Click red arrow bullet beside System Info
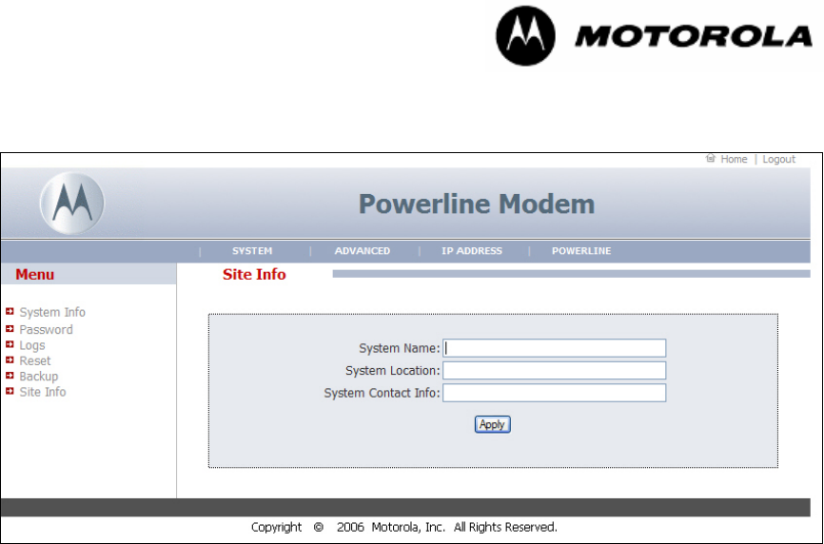824x544 pixels. click(x=10, y=312)
